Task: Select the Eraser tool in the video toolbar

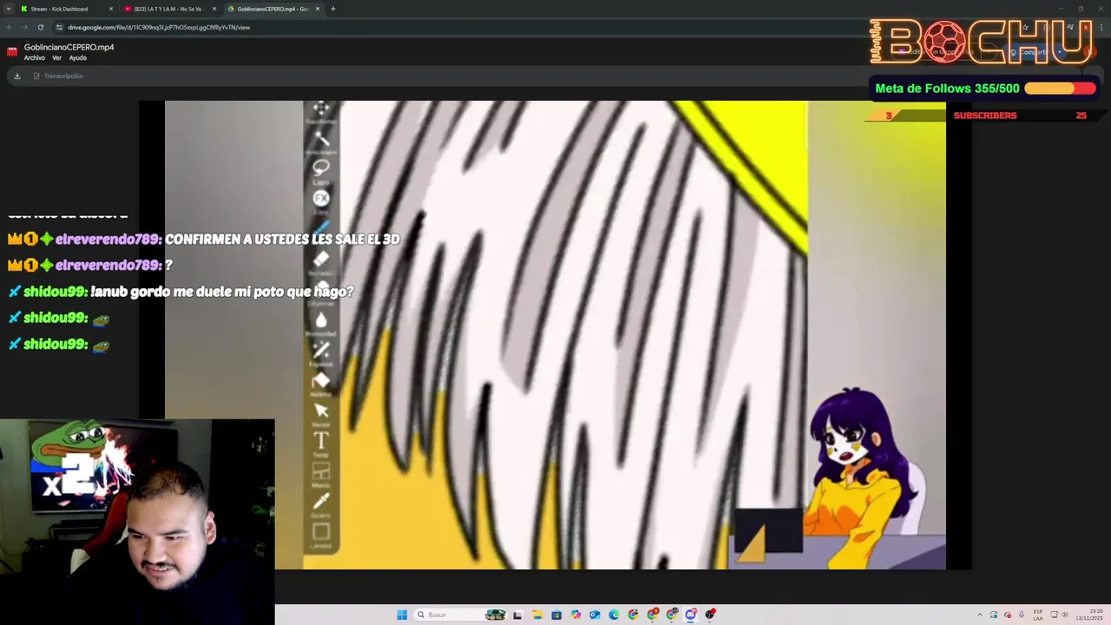Action: 321,260
